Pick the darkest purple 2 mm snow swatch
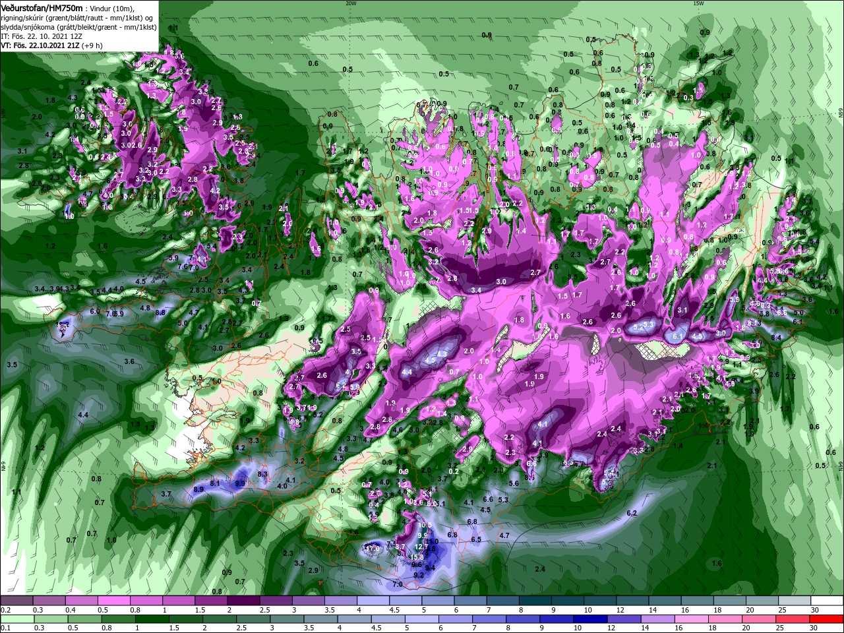Viewport: 844px width, 633px height. (243, 601)
